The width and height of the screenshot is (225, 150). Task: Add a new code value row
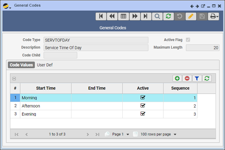click(x=177, y=78)
